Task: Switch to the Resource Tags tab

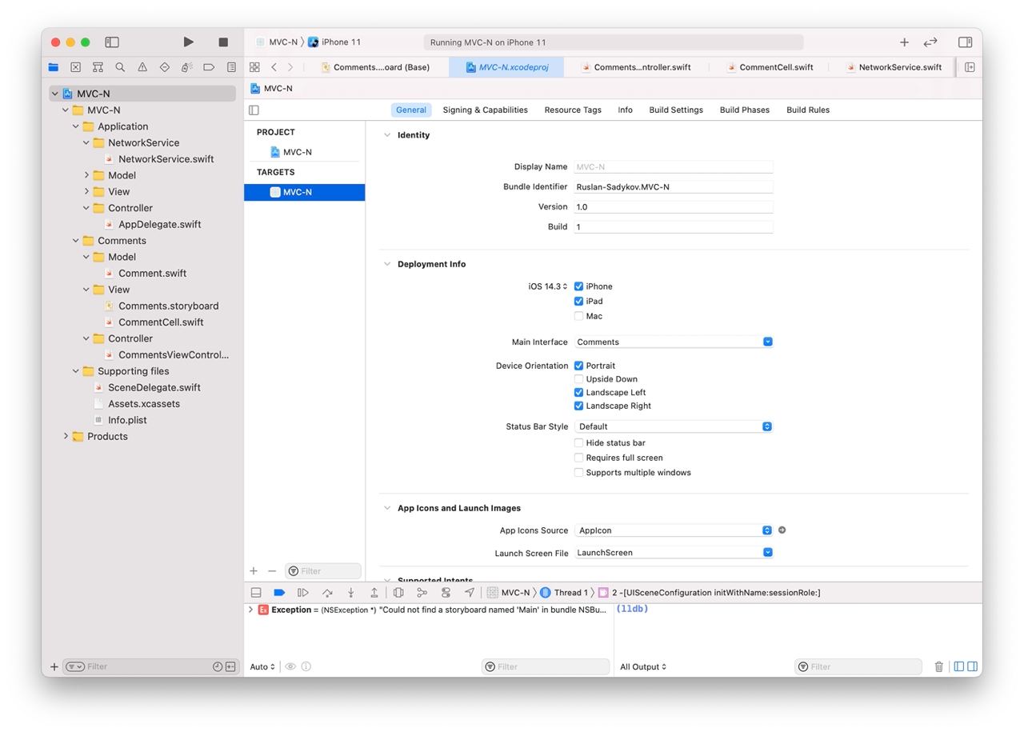Action: (x=573, y=110)
